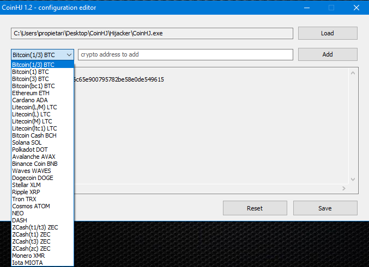The width and height of the screenshot is (369, 267).
Task: Select Bitcoin Cash BCH option
Action: [43, 135]
